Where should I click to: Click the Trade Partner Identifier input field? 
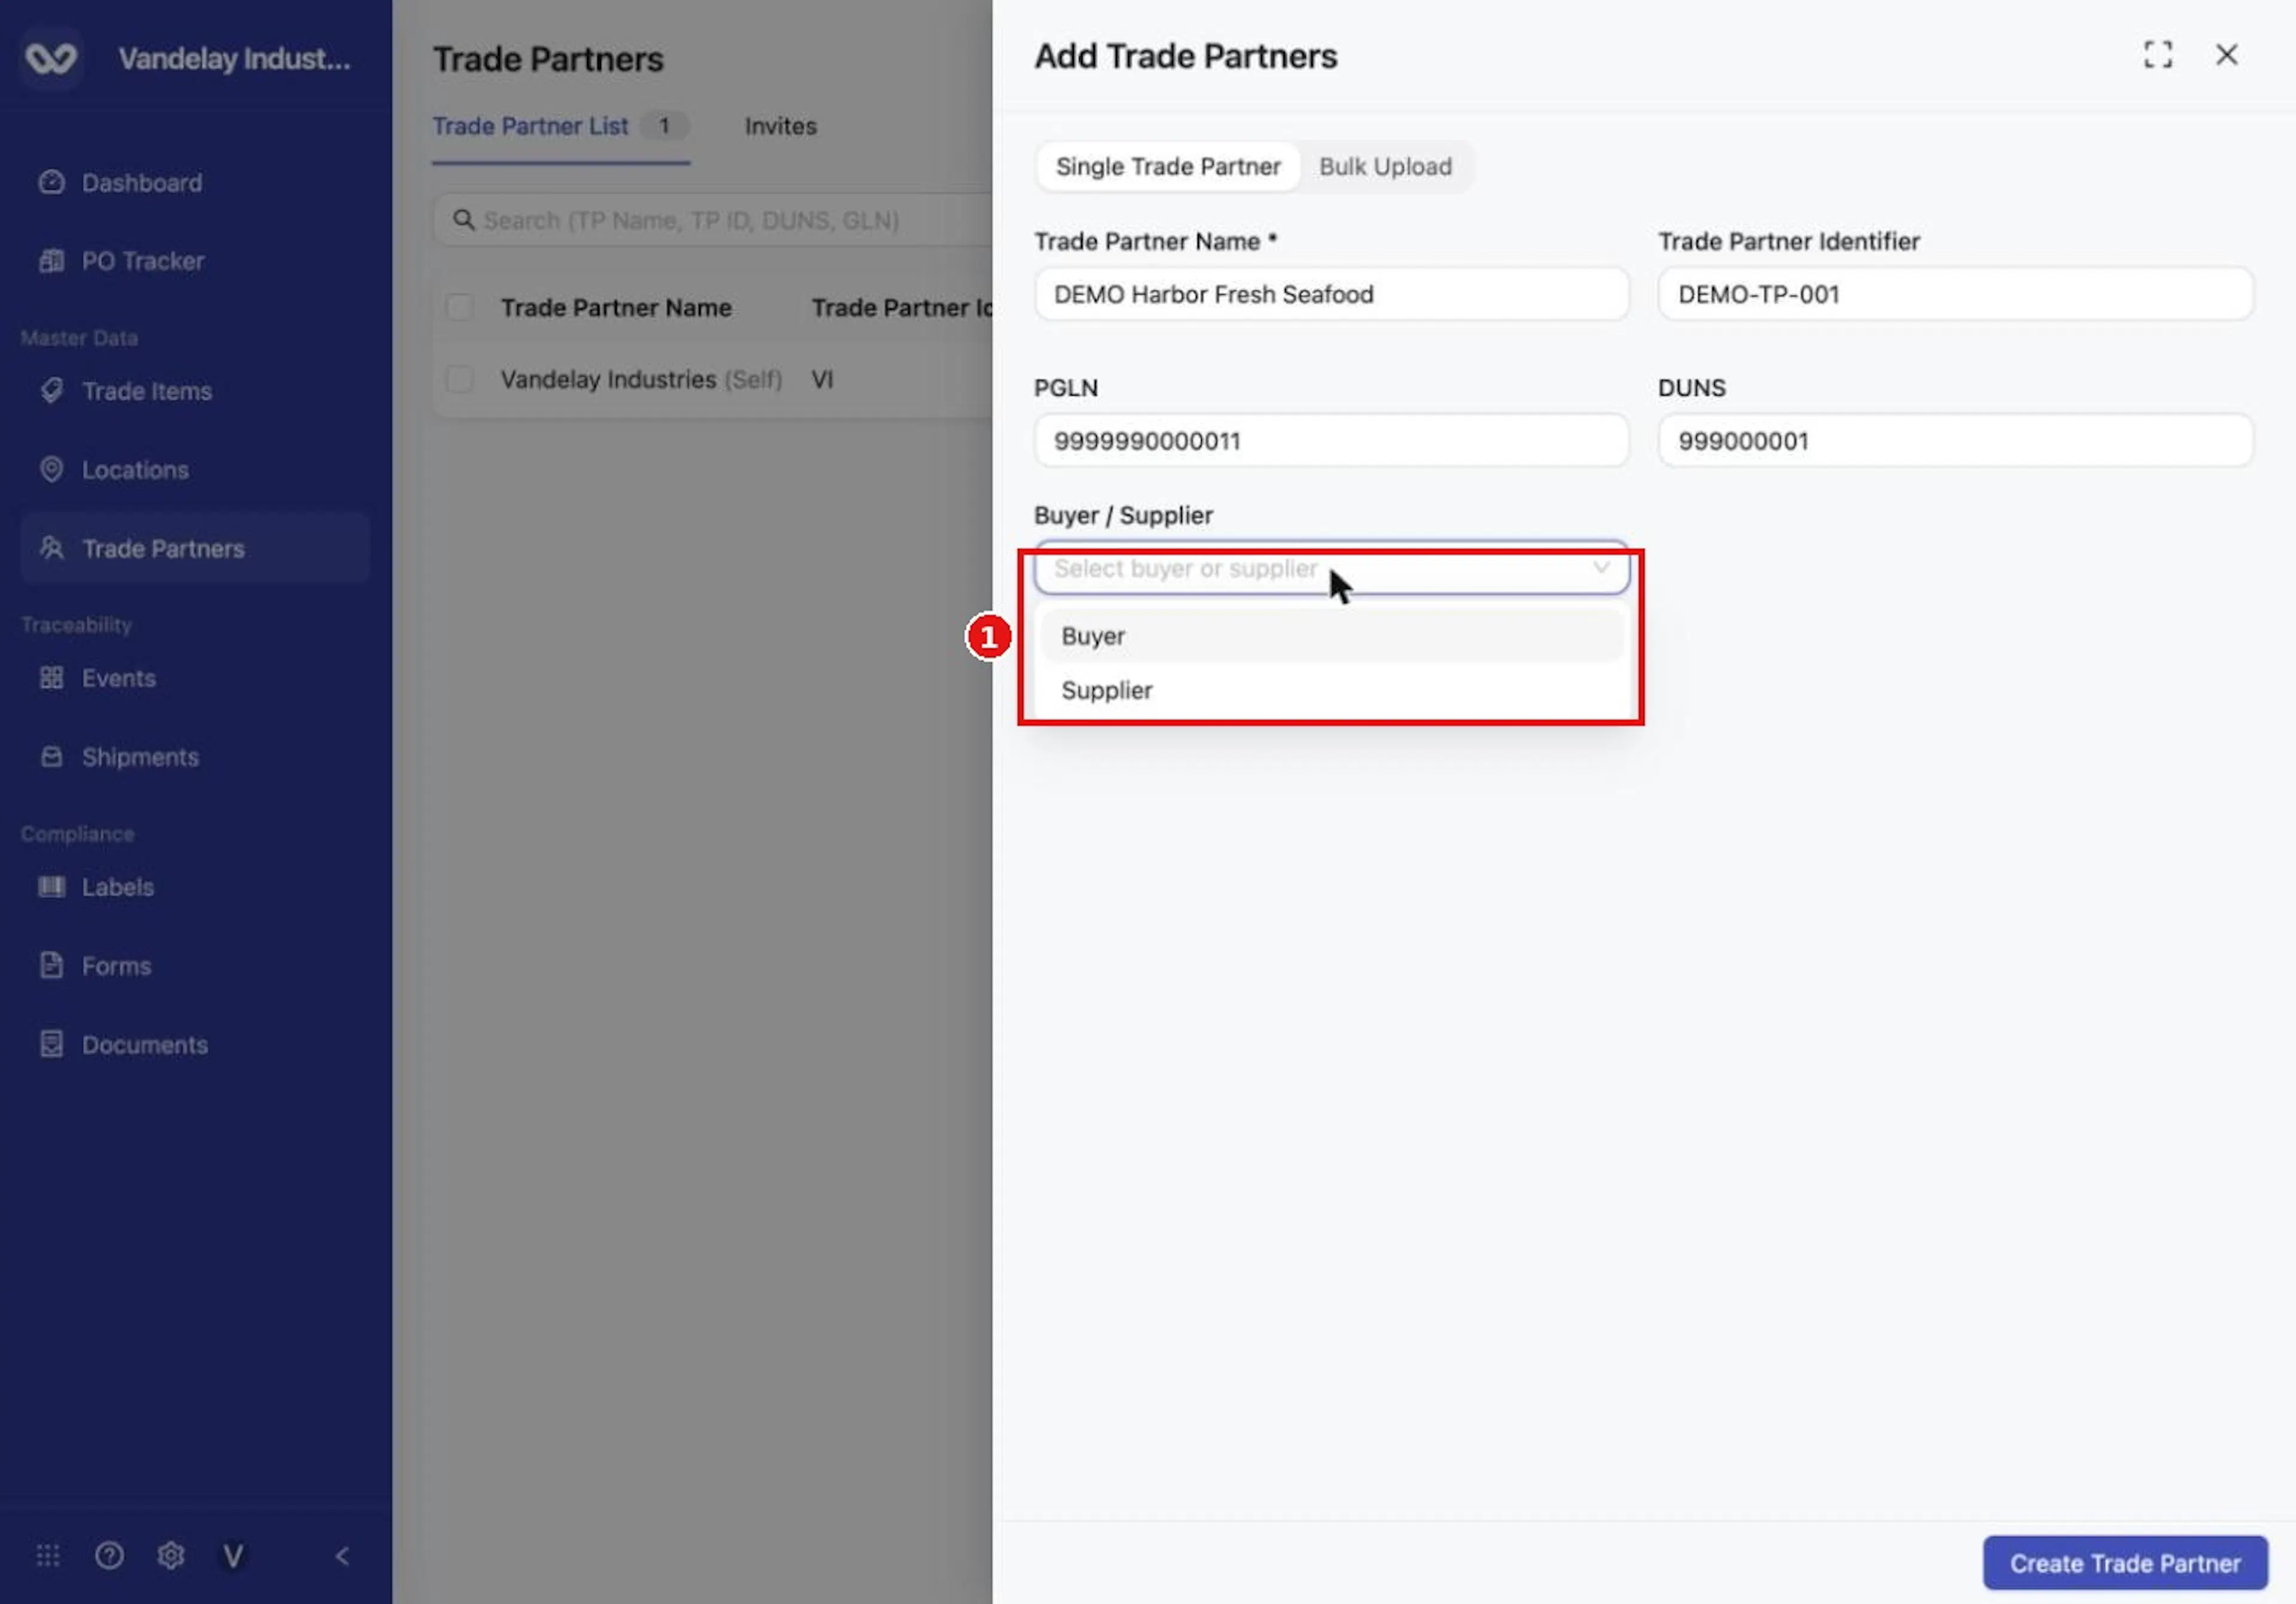coord(1955,294)
